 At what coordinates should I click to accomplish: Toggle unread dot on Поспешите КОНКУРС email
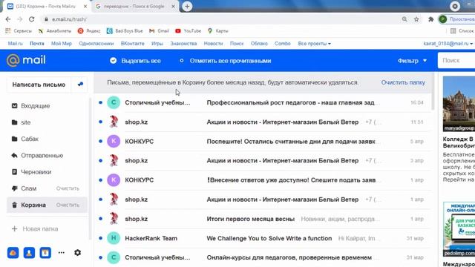pyautogui.click(x=101, y=142)
